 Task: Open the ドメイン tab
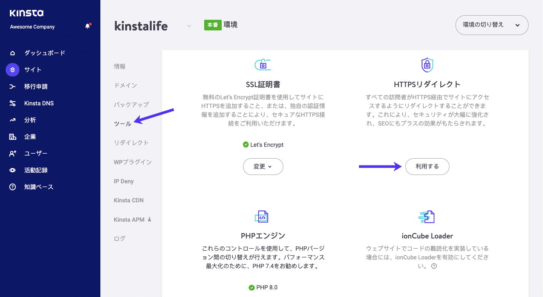click(x=126, y=85)
